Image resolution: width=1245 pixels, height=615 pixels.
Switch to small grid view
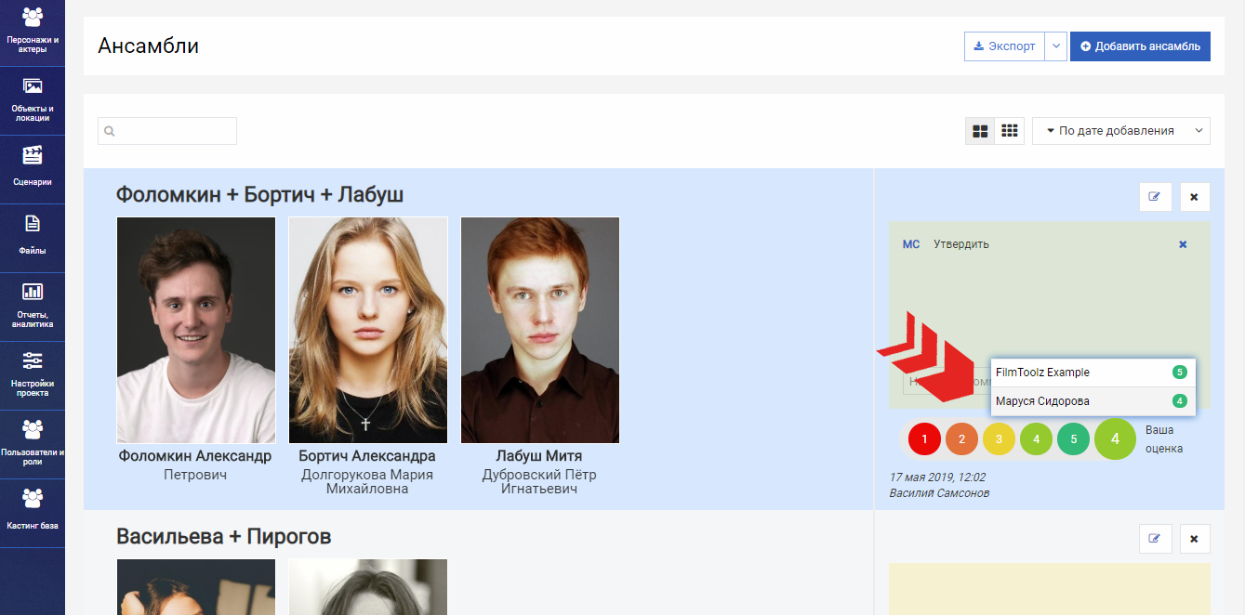tap(1009, 131)
